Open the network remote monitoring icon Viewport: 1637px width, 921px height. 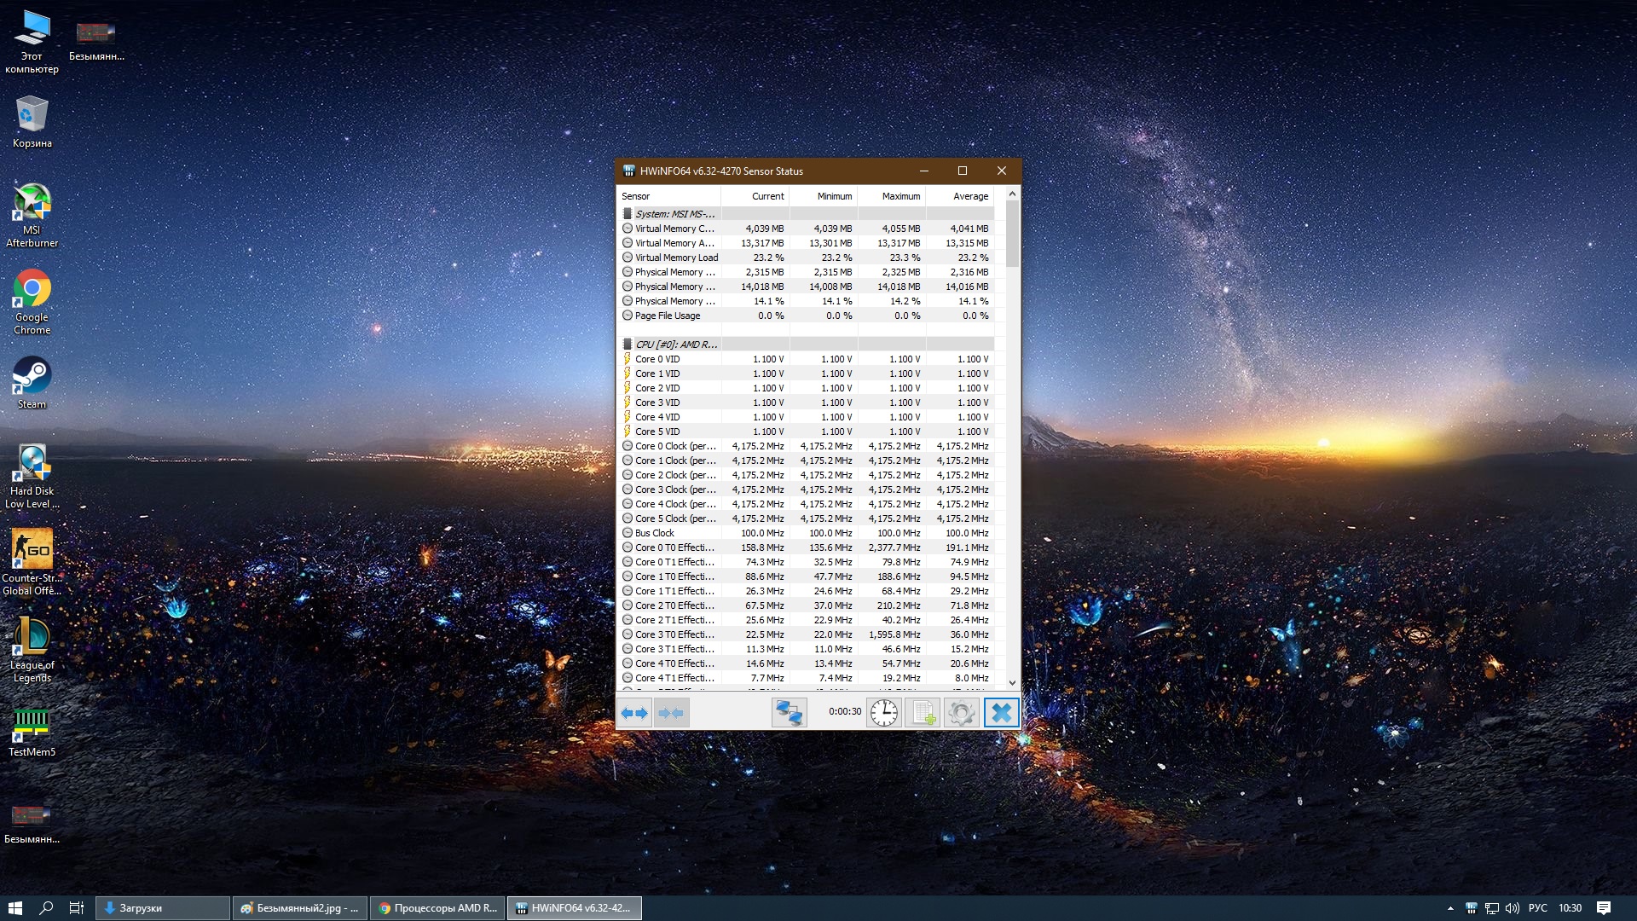789,713
